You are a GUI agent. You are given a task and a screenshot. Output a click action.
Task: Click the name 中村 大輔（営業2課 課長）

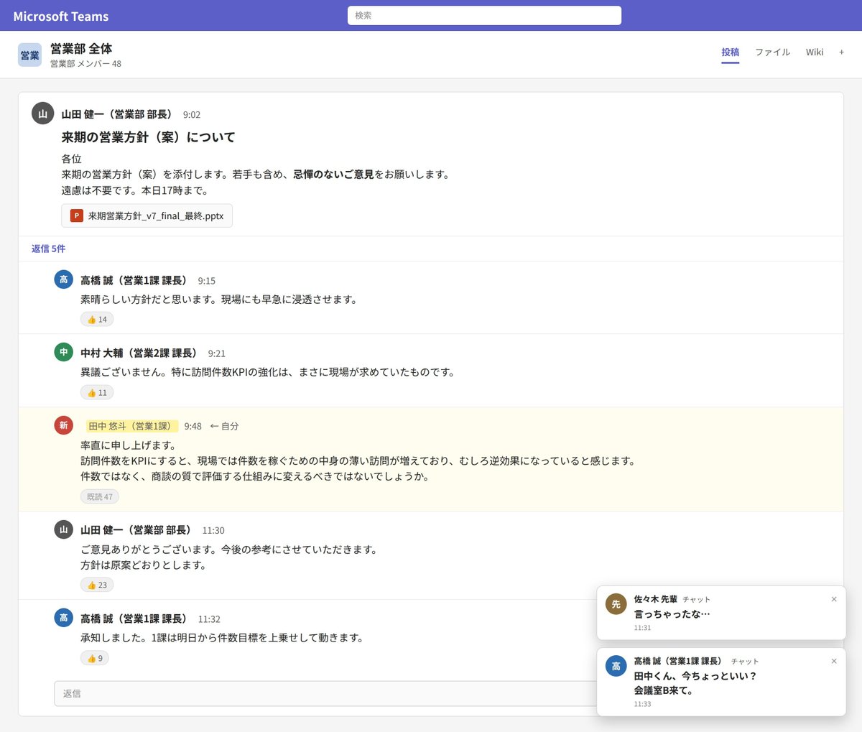[139, 353]
